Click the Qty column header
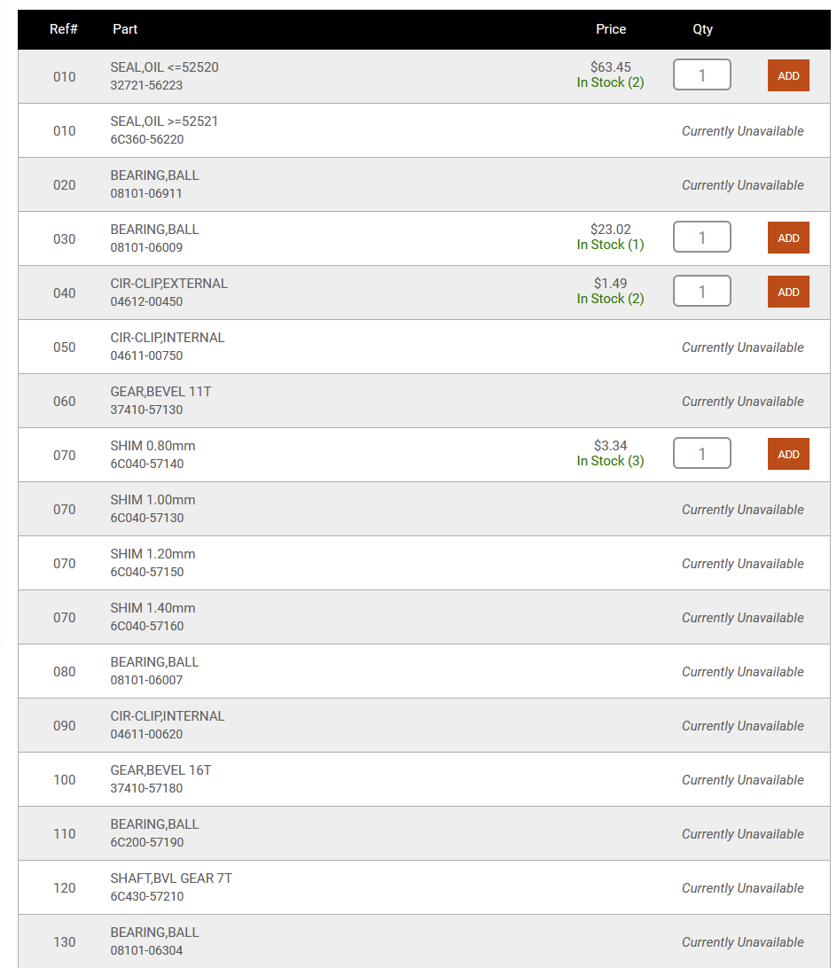 [702, 29]
